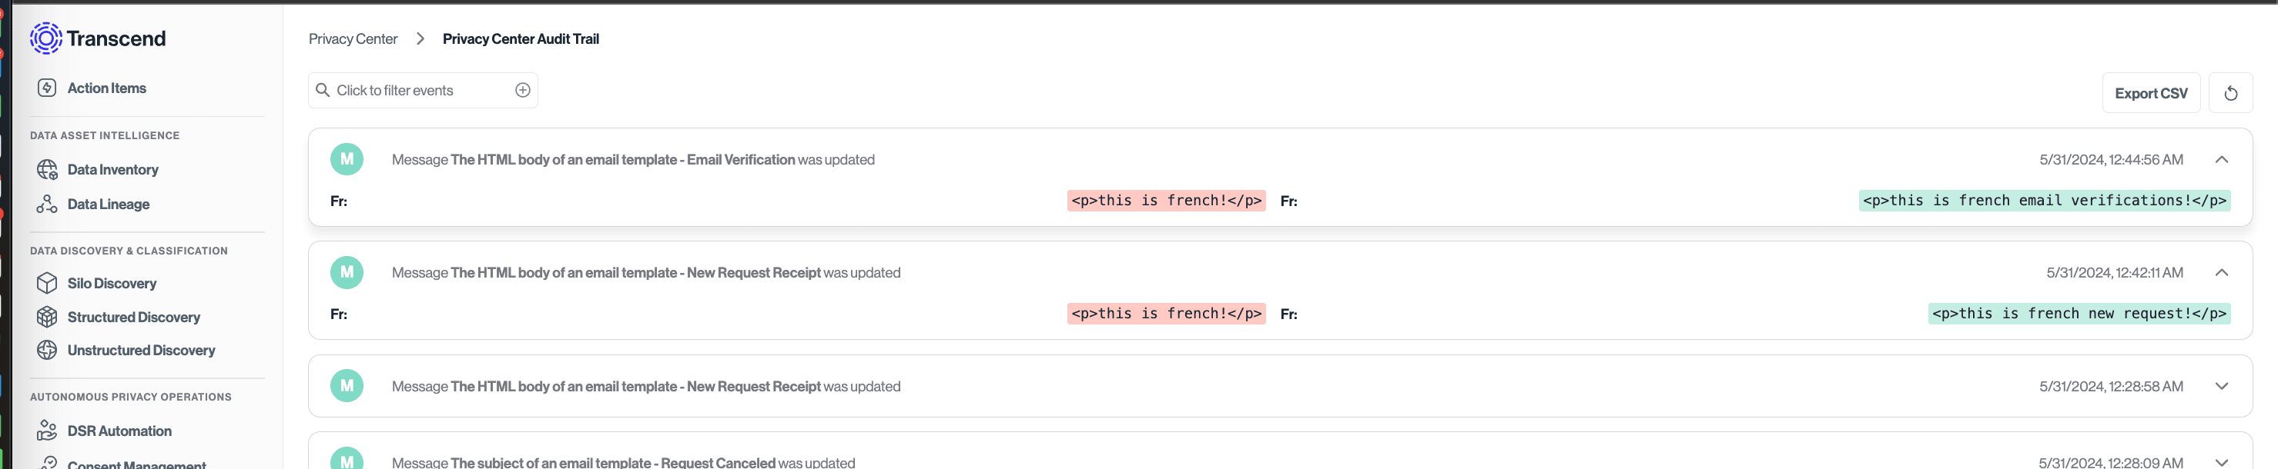Select Data Lineage menu item
The height and width of the screenshot is (469, 2278).
(x=108, y=204)
